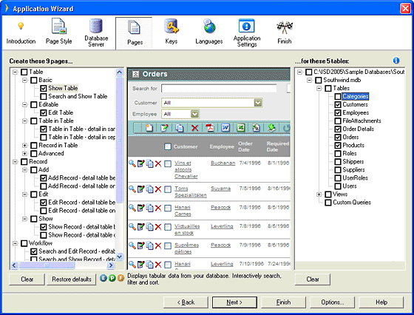Click the New record icon in Orders toolbar

[x=149, y=128]
